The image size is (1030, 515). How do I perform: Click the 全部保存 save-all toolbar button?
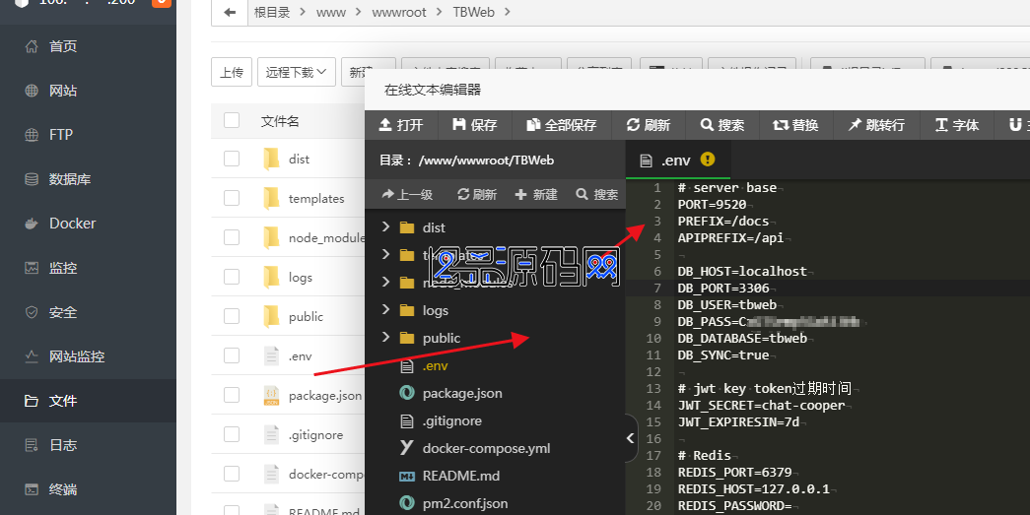pos(562,125)
